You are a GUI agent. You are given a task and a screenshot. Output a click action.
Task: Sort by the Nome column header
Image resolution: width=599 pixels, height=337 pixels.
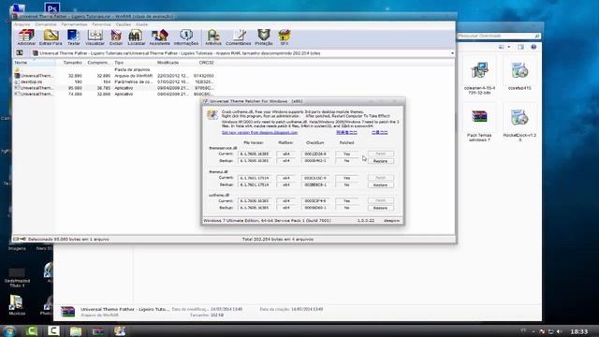coord(35,63)
